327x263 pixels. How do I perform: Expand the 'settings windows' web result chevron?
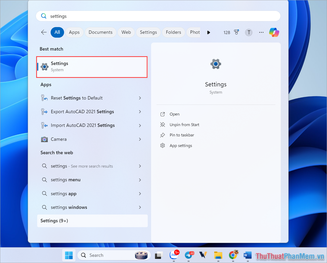coord(140,207)
